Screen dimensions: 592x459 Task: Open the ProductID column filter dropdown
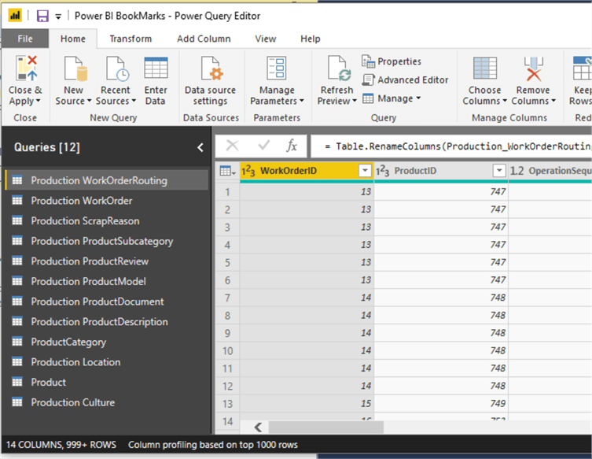point(498,171)
